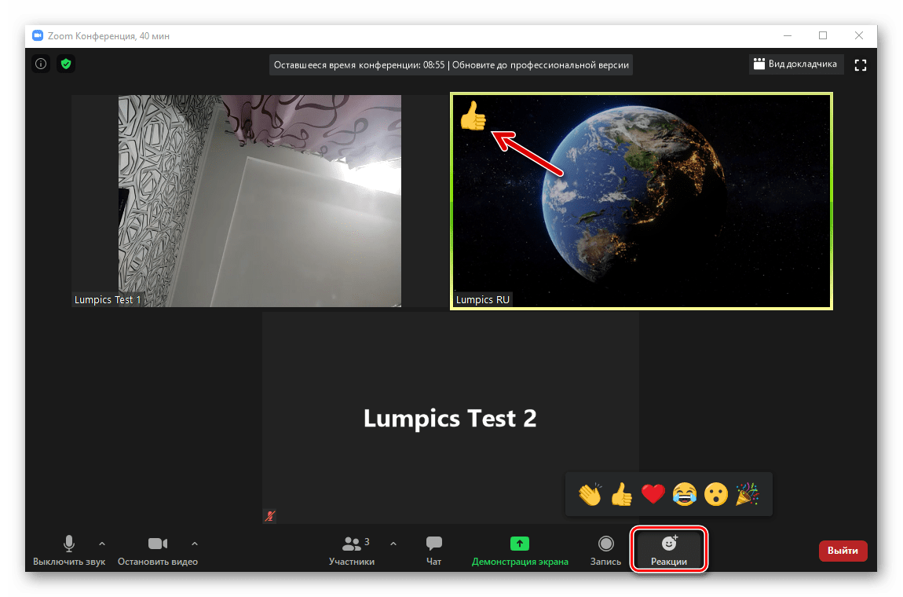The width and height of the screenshot is (903, 597).
Task: Send the party popper reaction
Action: pyautogui.click(x=747, y=494)
